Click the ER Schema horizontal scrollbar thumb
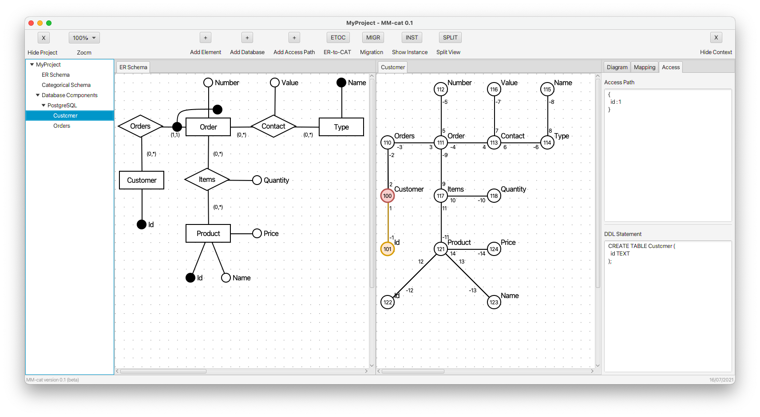760x417 pixels. coord(163,371)
